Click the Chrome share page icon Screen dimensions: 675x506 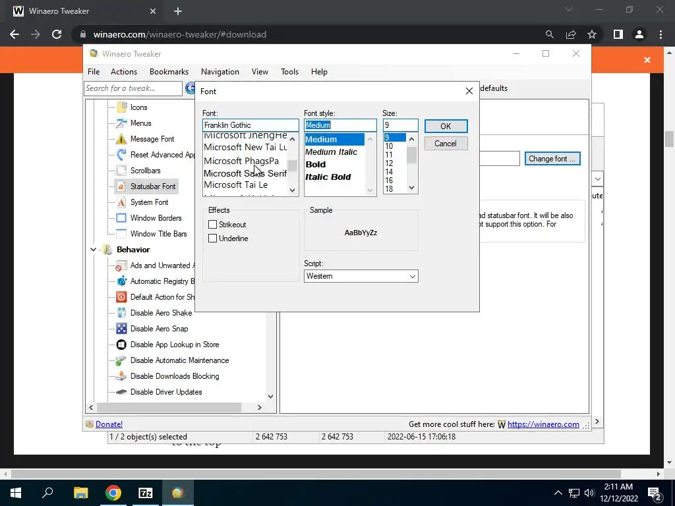571,34
